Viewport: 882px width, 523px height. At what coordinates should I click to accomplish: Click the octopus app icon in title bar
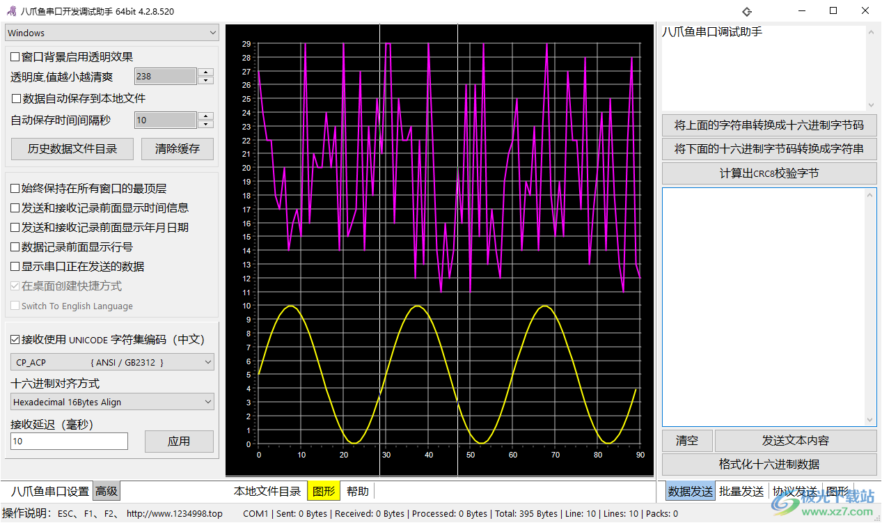11,11
